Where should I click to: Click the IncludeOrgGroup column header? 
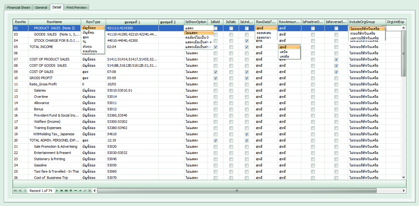pyautogui.click(x=362, y=22)
